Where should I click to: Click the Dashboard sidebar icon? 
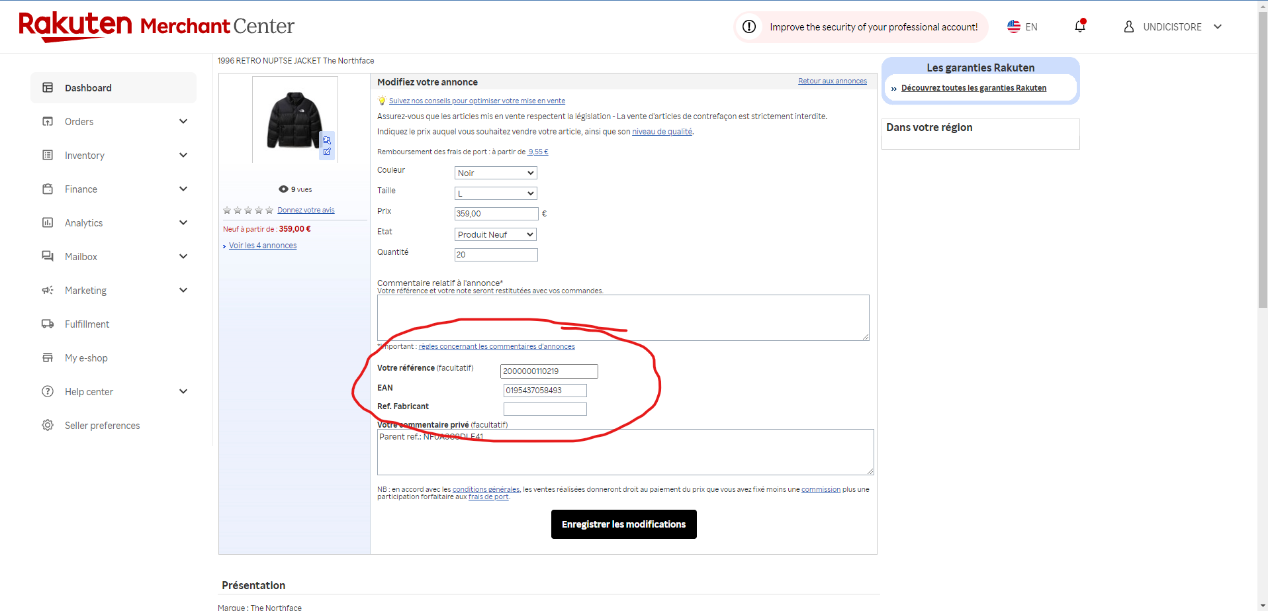(x=48, y=87)
